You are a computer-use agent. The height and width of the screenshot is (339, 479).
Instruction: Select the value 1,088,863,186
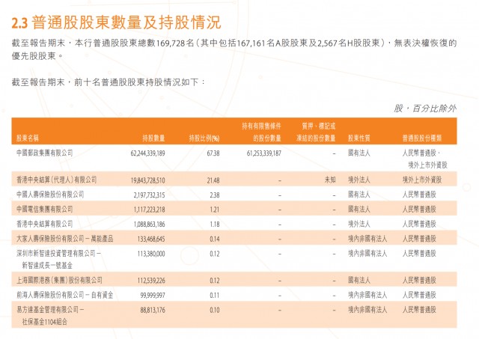coord(149,225)
